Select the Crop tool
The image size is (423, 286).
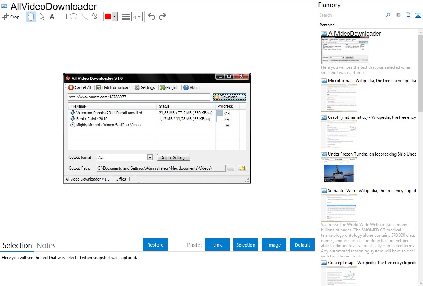[x=11, y=17]
